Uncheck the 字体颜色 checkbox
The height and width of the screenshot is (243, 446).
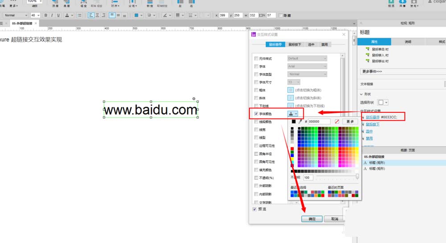click(256, 114)
